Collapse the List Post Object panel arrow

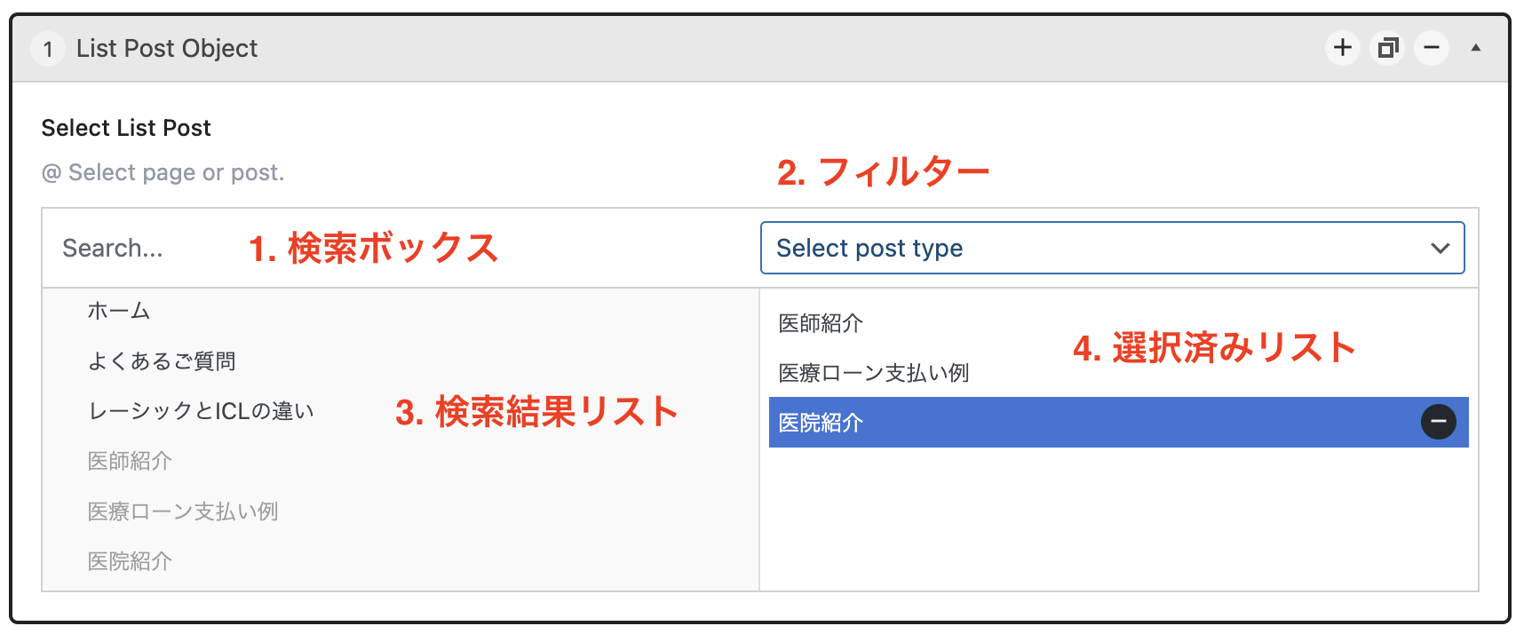(x=1476, y=48)
